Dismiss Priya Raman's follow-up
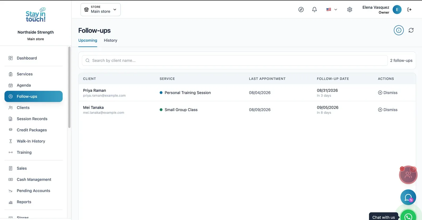422x220 pixels. click(x=388, y=93)
